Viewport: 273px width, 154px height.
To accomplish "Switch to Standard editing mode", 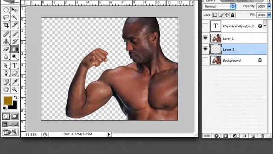I will click(x=6, y=116).
